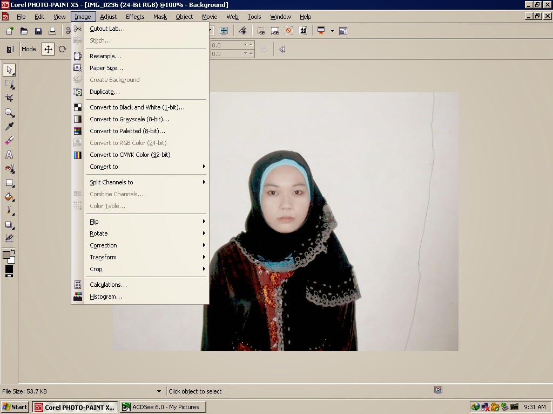The width and height of the screenshot is (553, 414).
Task: Select the Crop tool in the toolbox
Action: click(x=9, y=98)
